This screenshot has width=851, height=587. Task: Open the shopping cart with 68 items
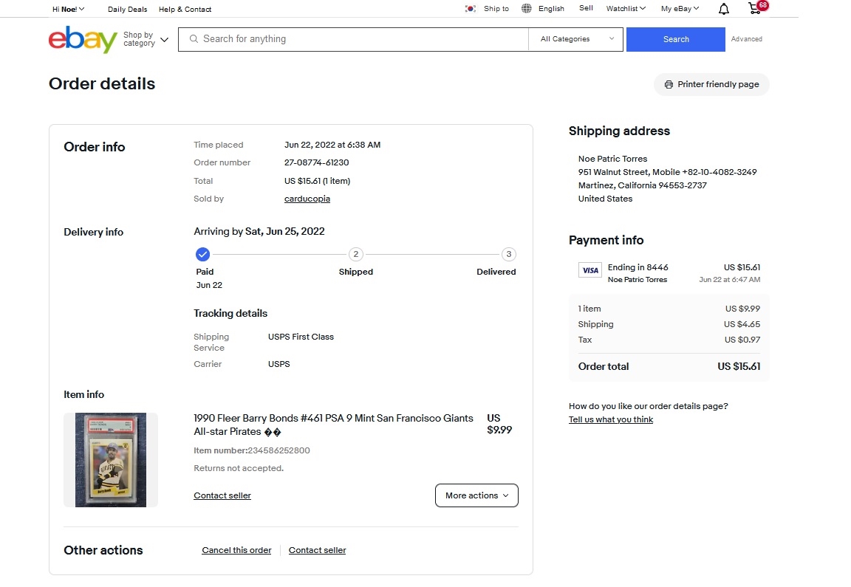757,7
